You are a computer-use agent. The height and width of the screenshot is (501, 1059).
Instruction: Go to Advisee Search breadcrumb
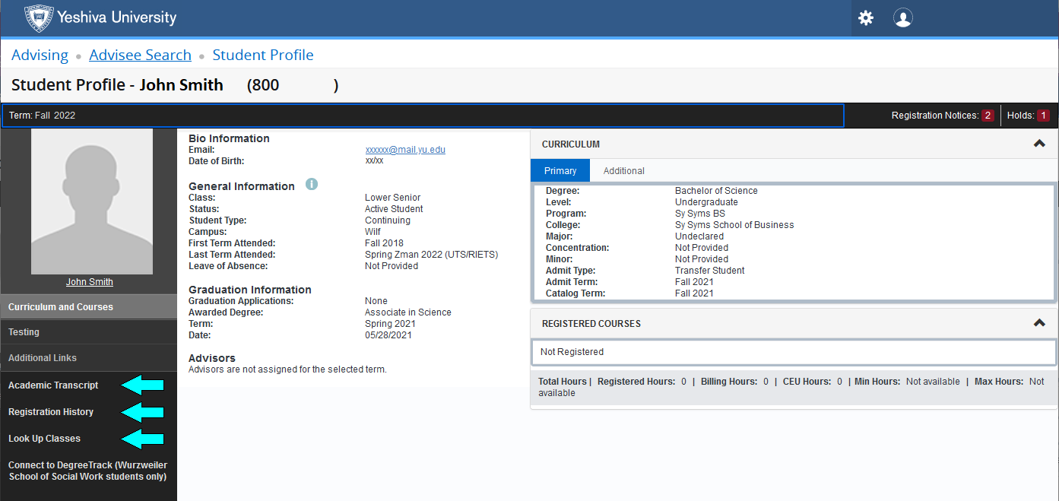click(140, 55)
